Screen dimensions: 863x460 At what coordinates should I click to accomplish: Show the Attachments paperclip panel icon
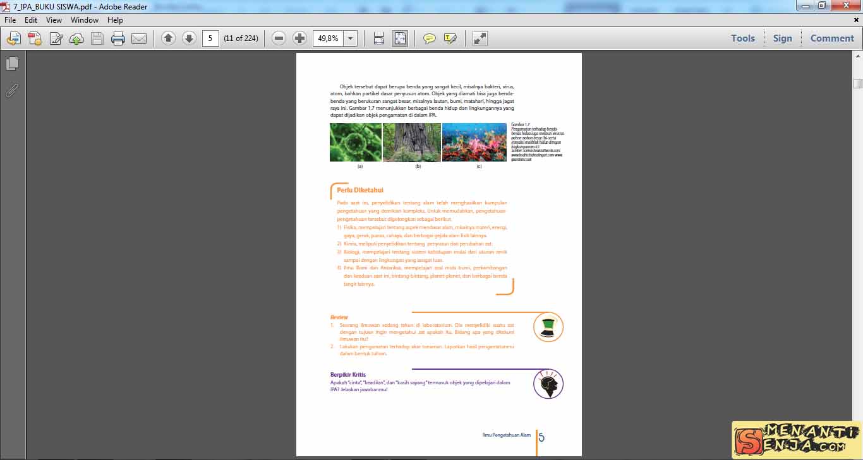(x=12, y=90)
